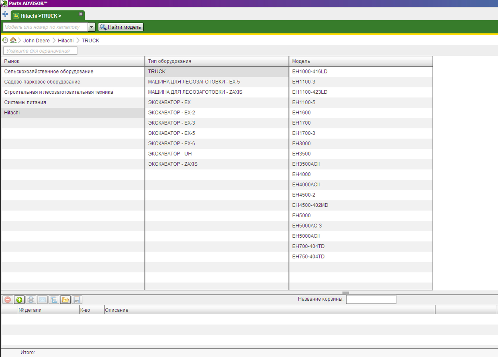This screenshot has width=498, height=357.
Task: Select the Hitachi >TRUCK > tab
Action: tap(41, 16)
